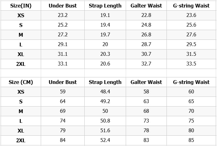Screen dimensions: 217x146
Task: Click the strap length value 20.3
Action: click(105, 54)
